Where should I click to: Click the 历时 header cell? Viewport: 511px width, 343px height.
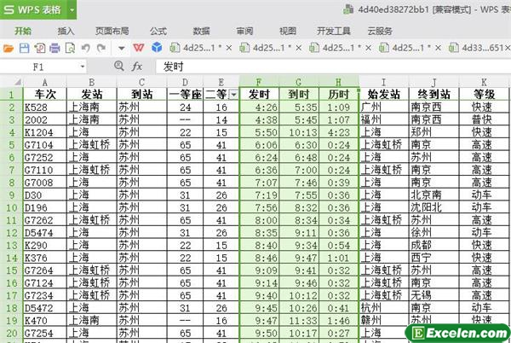point(339,95)
